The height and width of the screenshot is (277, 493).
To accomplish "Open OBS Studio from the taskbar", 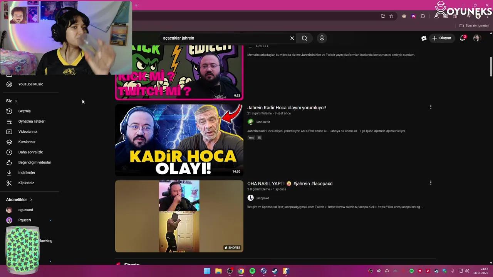I will click(230, 271).
